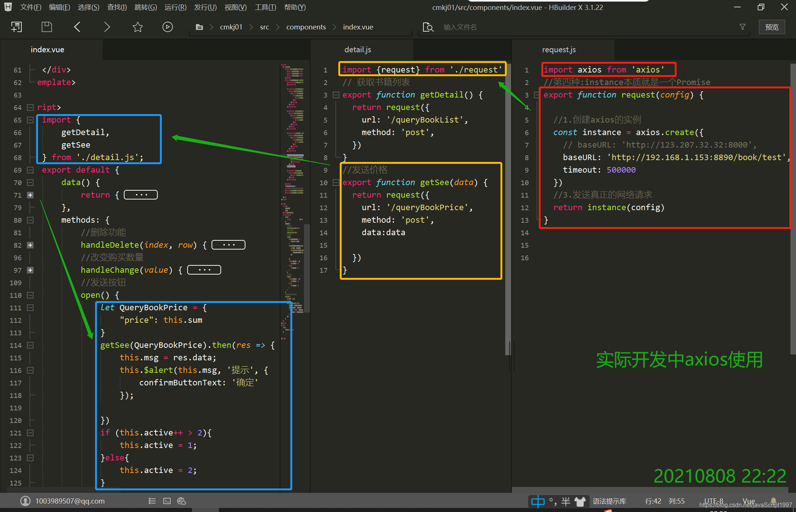Image resolution: width=796 pixels, height=512 pixels.
Task: Click the user account avatar icon
Action: [25, 501]
